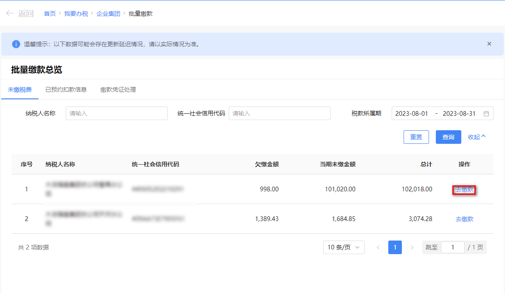
Task: Click 998.00 in 欠缴金额 column
Action: coord(269,189)
